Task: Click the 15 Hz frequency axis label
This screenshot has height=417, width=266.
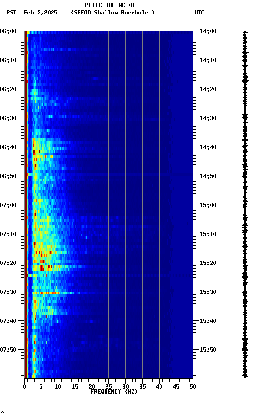Action: pyautogui.click(x=75, y=387)
